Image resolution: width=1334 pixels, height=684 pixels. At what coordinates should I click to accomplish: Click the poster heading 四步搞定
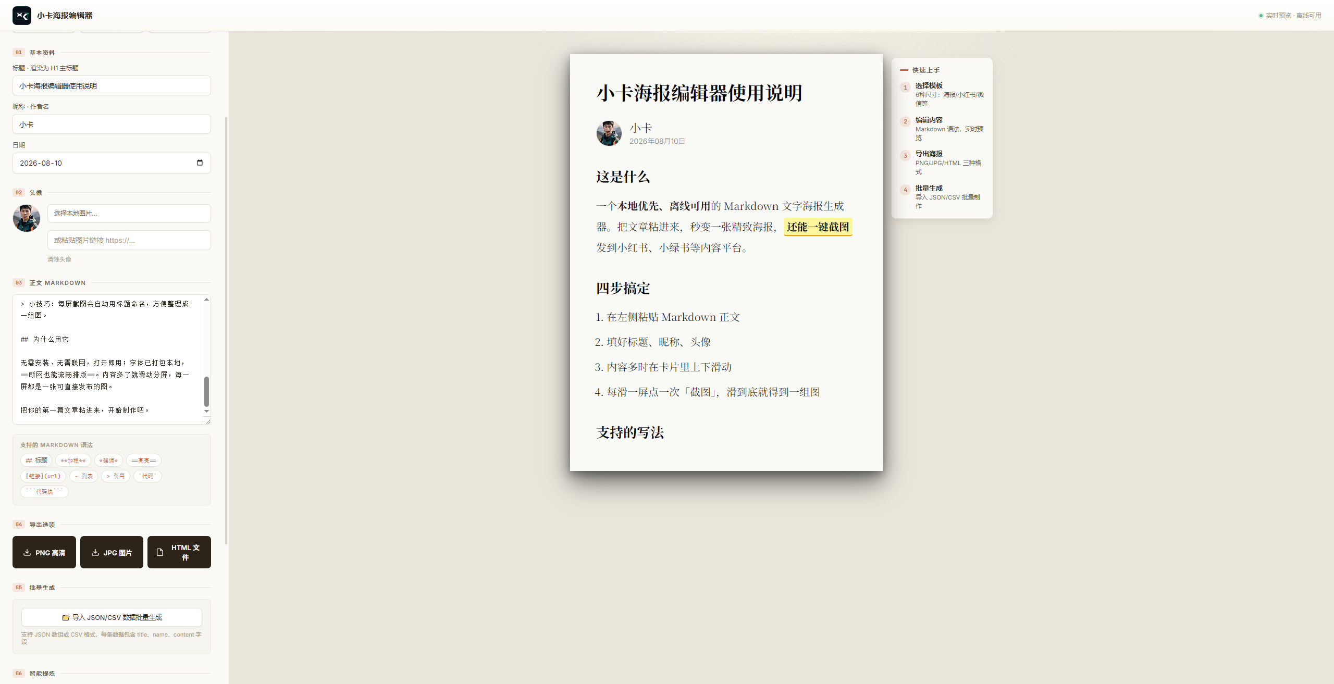[x=623, y=288]
